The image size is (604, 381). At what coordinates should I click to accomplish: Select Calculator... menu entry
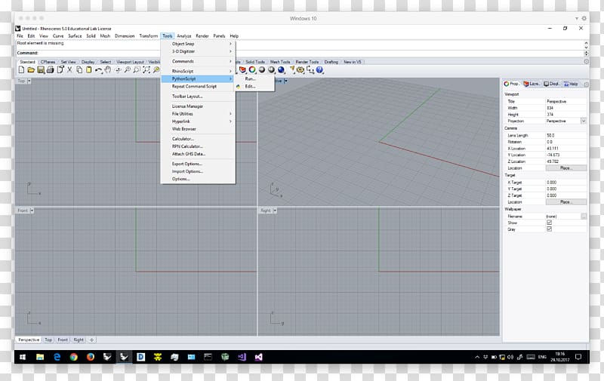pos(198,139)
